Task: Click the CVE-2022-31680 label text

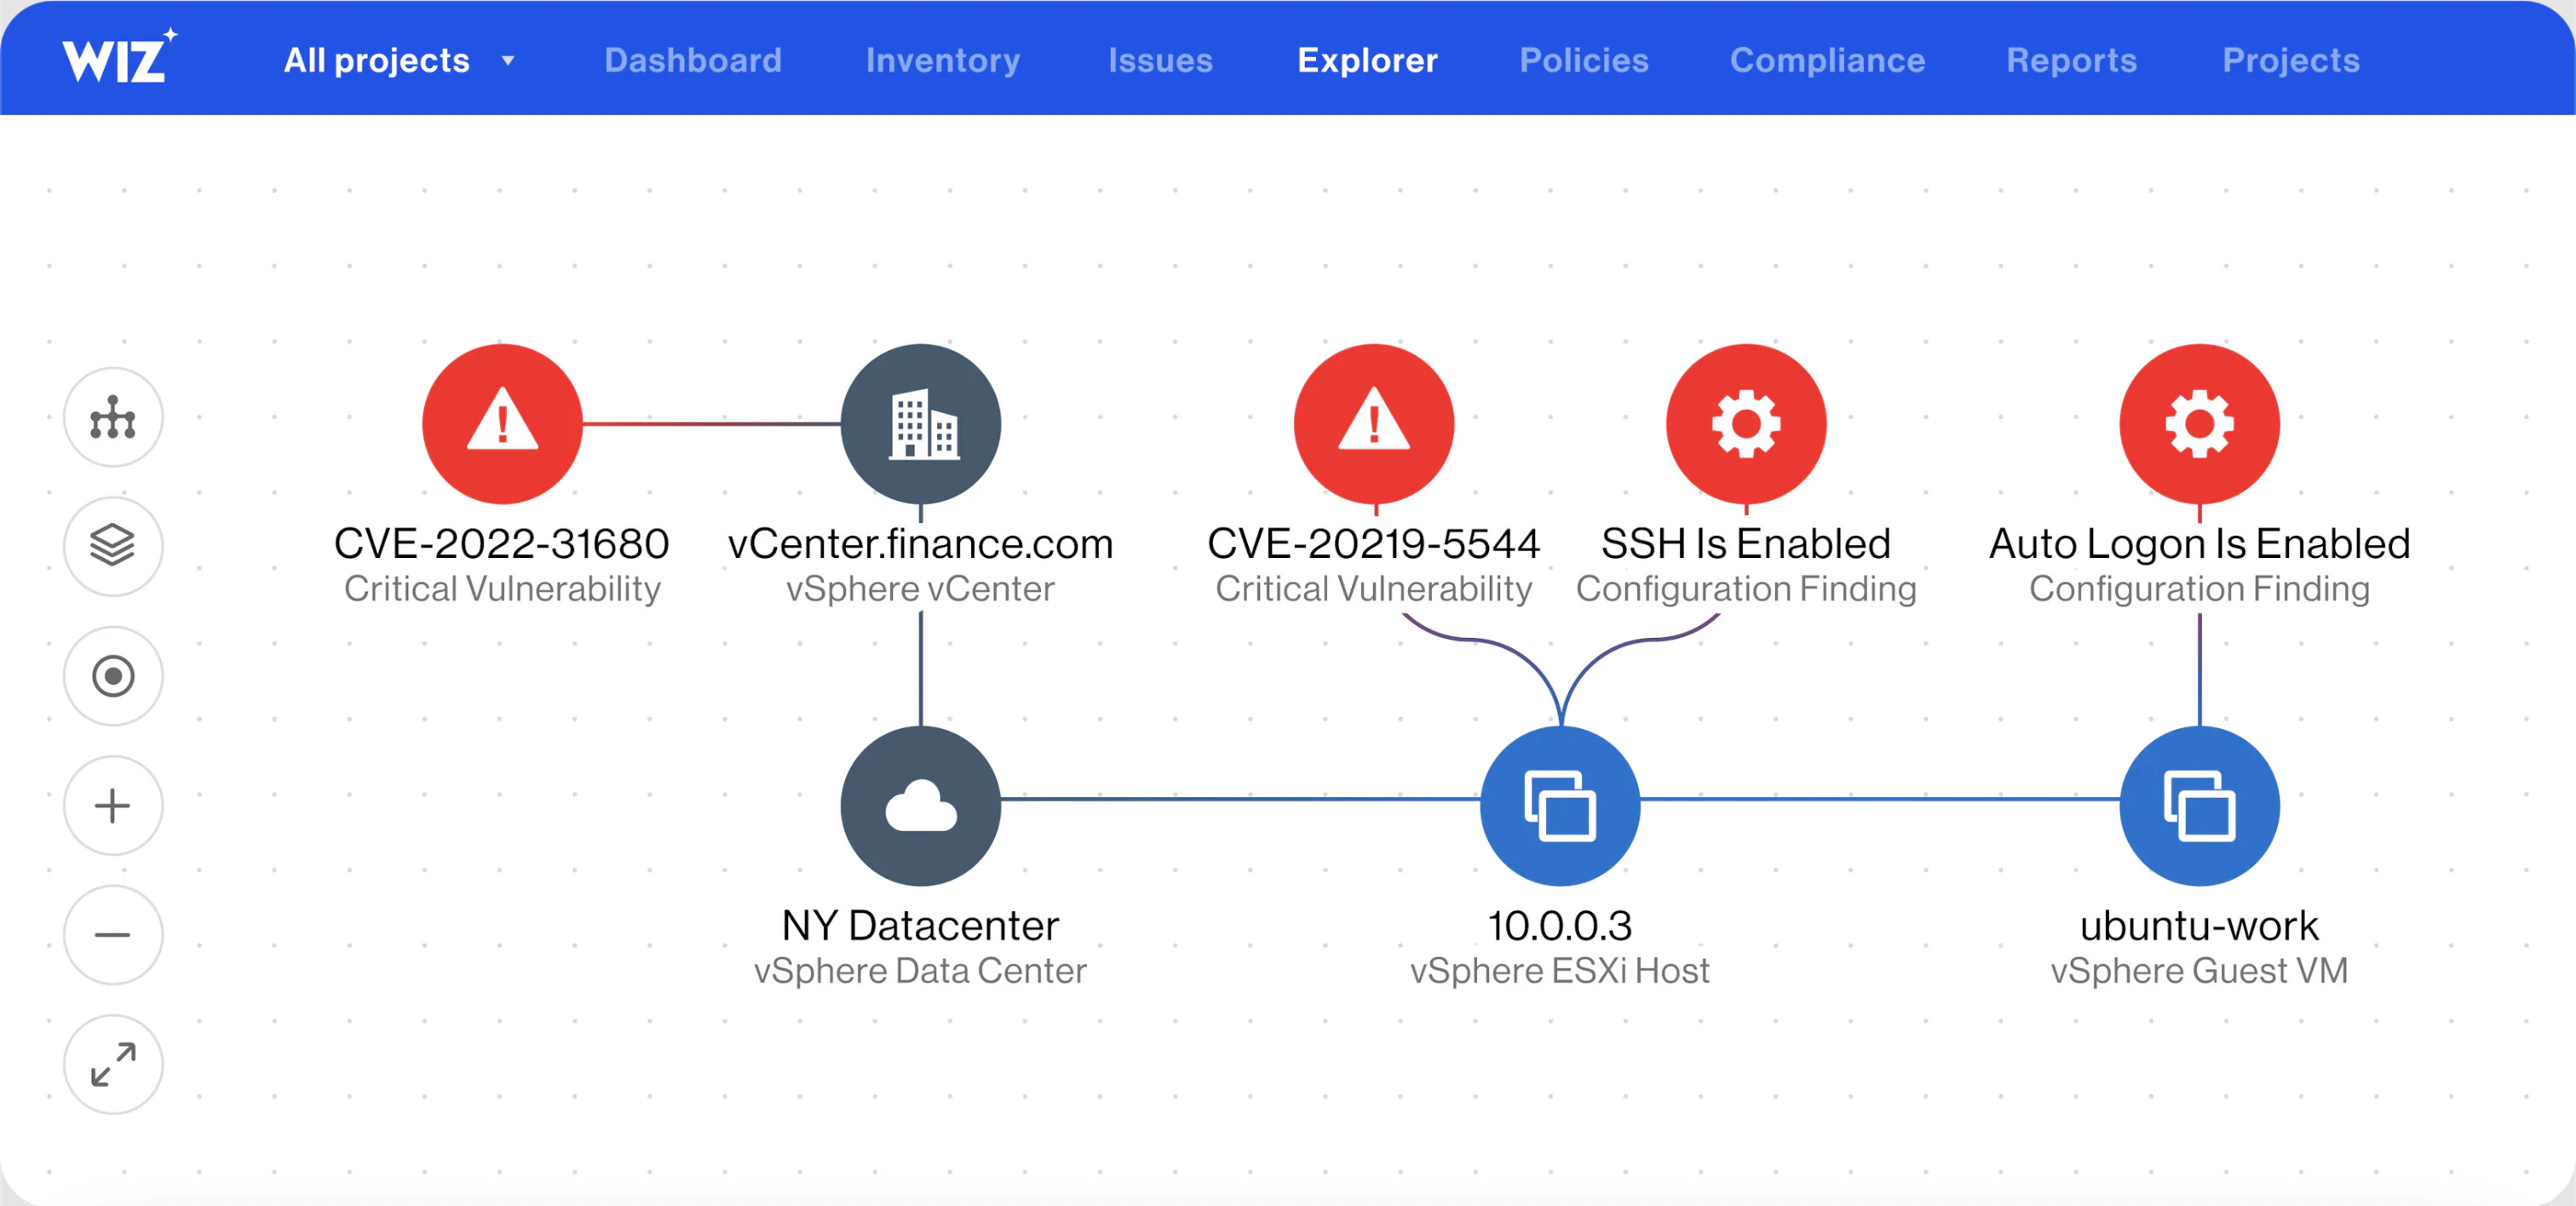Action: (x=502, y=544)
